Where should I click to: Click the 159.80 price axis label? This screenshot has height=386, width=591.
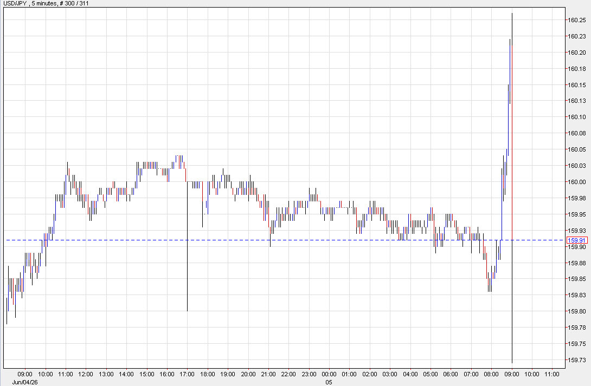point(577,311)
